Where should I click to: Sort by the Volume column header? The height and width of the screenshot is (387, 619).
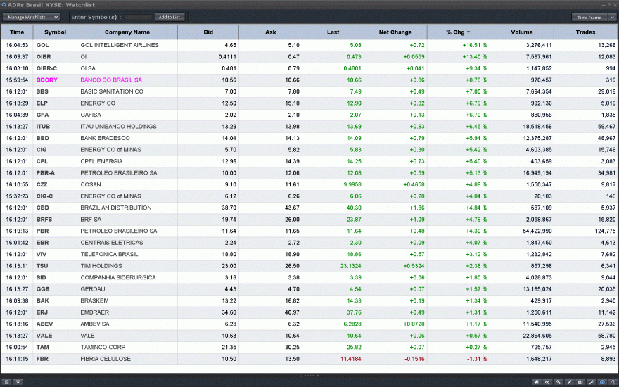[x=521, y=32]
